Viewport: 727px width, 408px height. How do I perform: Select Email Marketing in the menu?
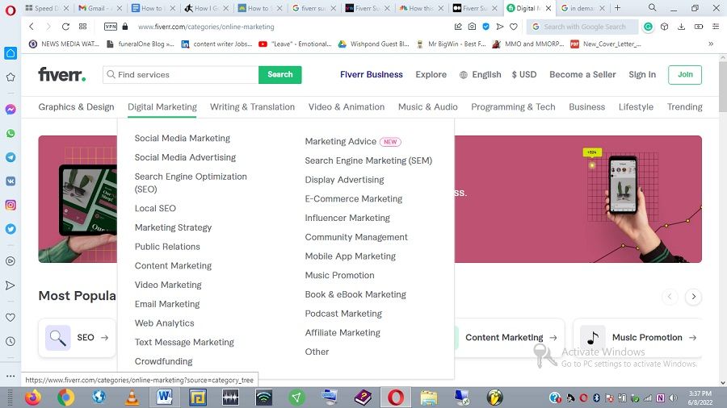pos(167,304)
